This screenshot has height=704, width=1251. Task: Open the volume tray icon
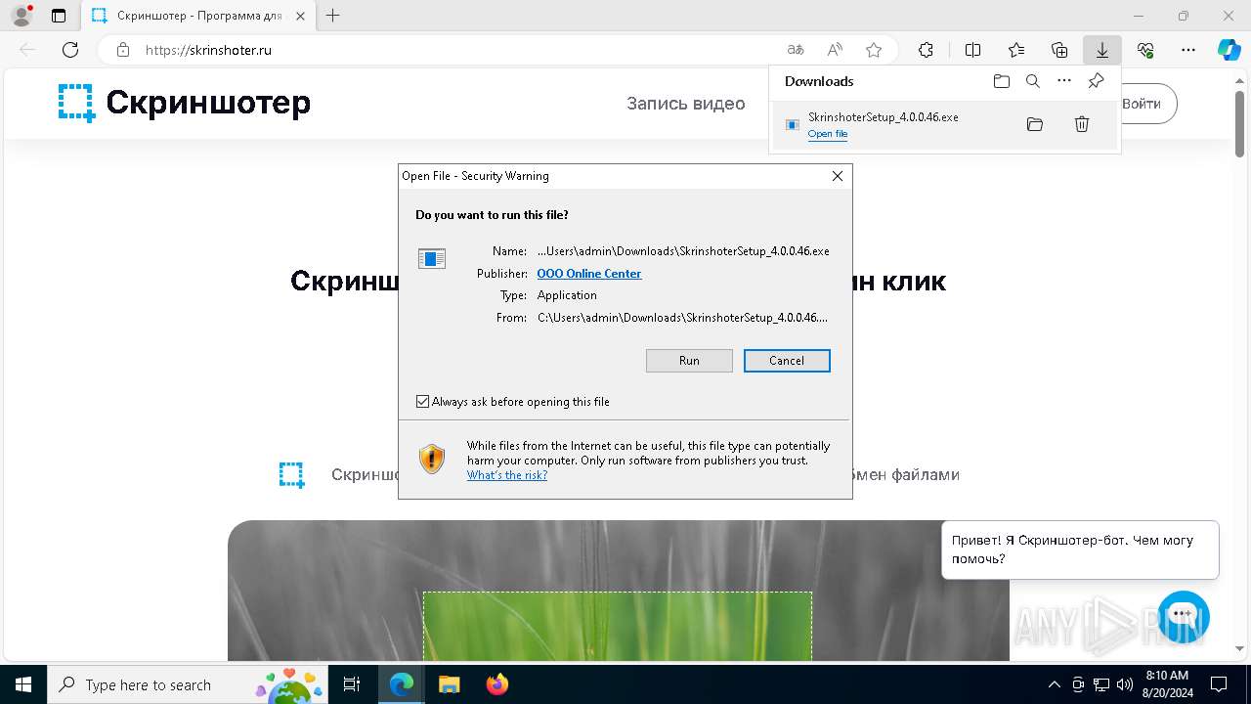(x=1124, y=684)
